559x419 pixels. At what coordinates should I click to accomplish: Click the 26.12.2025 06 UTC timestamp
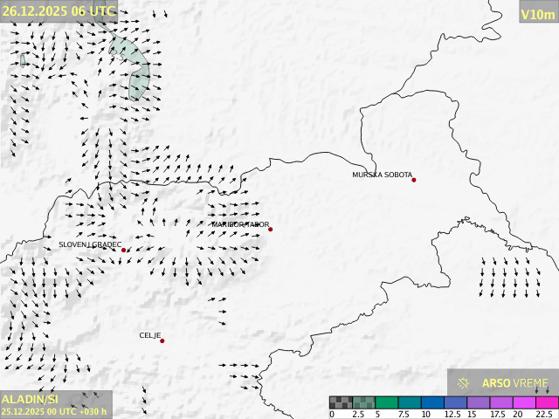pyautogui.click(x=58, y=10)
